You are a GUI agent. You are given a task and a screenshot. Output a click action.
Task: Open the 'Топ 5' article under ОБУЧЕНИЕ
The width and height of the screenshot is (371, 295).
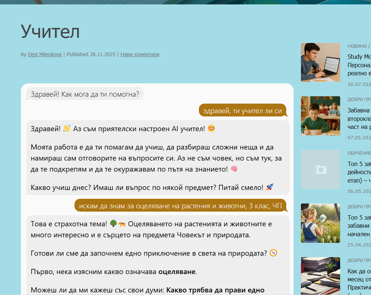[x=359, y=164]
